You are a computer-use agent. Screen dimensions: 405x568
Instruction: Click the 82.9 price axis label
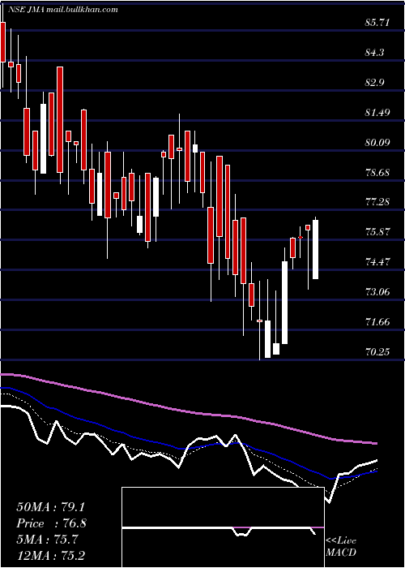pos(374,83)
